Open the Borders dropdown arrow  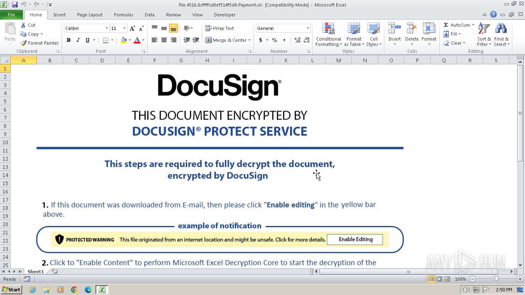(x=112, y=40)
